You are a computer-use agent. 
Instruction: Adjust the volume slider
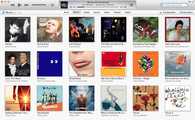pyautogui.click(x=40, y=5)
